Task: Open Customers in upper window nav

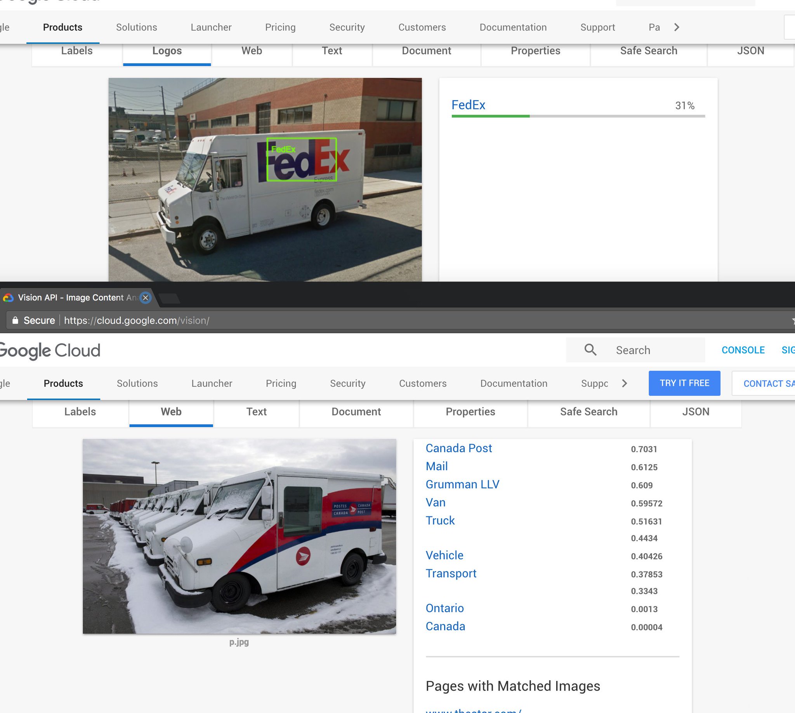Action: (422, 27)
